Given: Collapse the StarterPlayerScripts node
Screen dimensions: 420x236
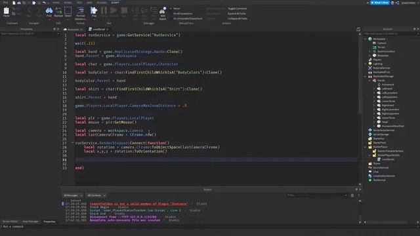Looking at the screenshot, I should click(369, 155).
